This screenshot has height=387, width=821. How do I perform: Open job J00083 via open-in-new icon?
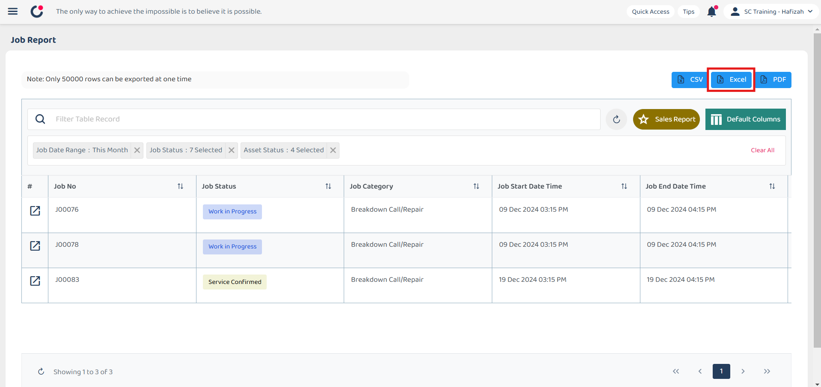[x=35, y=281]
